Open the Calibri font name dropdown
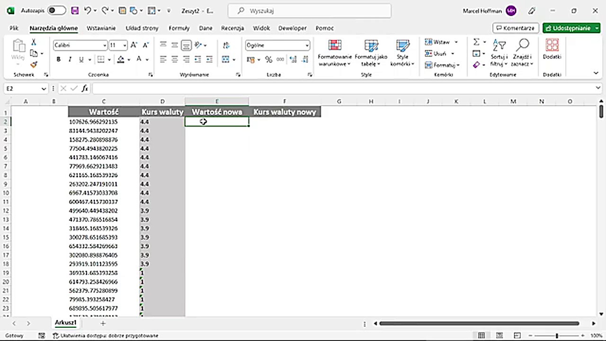The height and width of the screenshot is (341, 606). [105, 45]
